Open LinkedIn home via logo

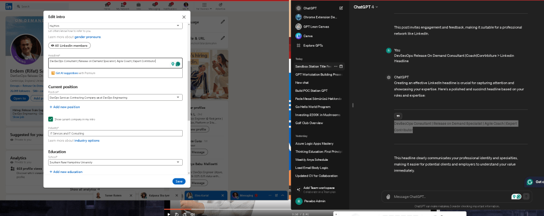click(x=8, y=6)
